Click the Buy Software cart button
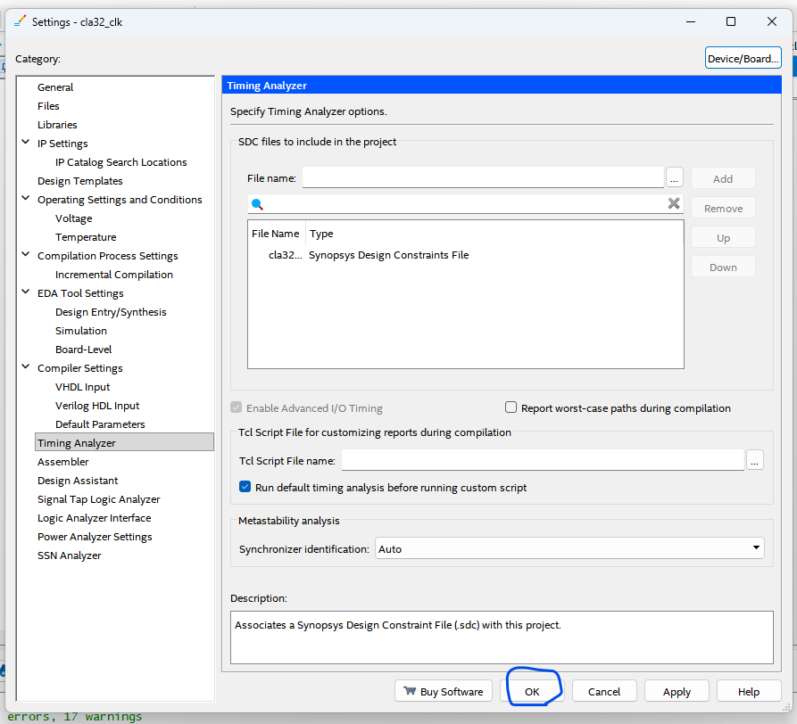This screenshot has height=724, width=797. tap(443, 691)
